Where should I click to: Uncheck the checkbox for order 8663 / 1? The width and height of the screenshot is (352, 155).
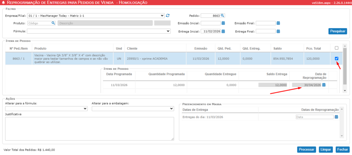point(337,58)
